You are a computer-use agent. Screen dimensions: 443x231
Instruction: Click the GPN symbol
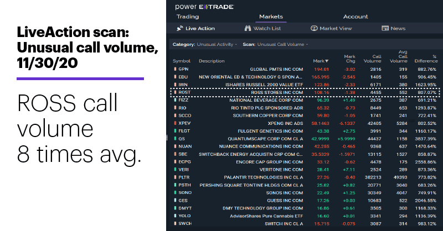click(183, 69)
